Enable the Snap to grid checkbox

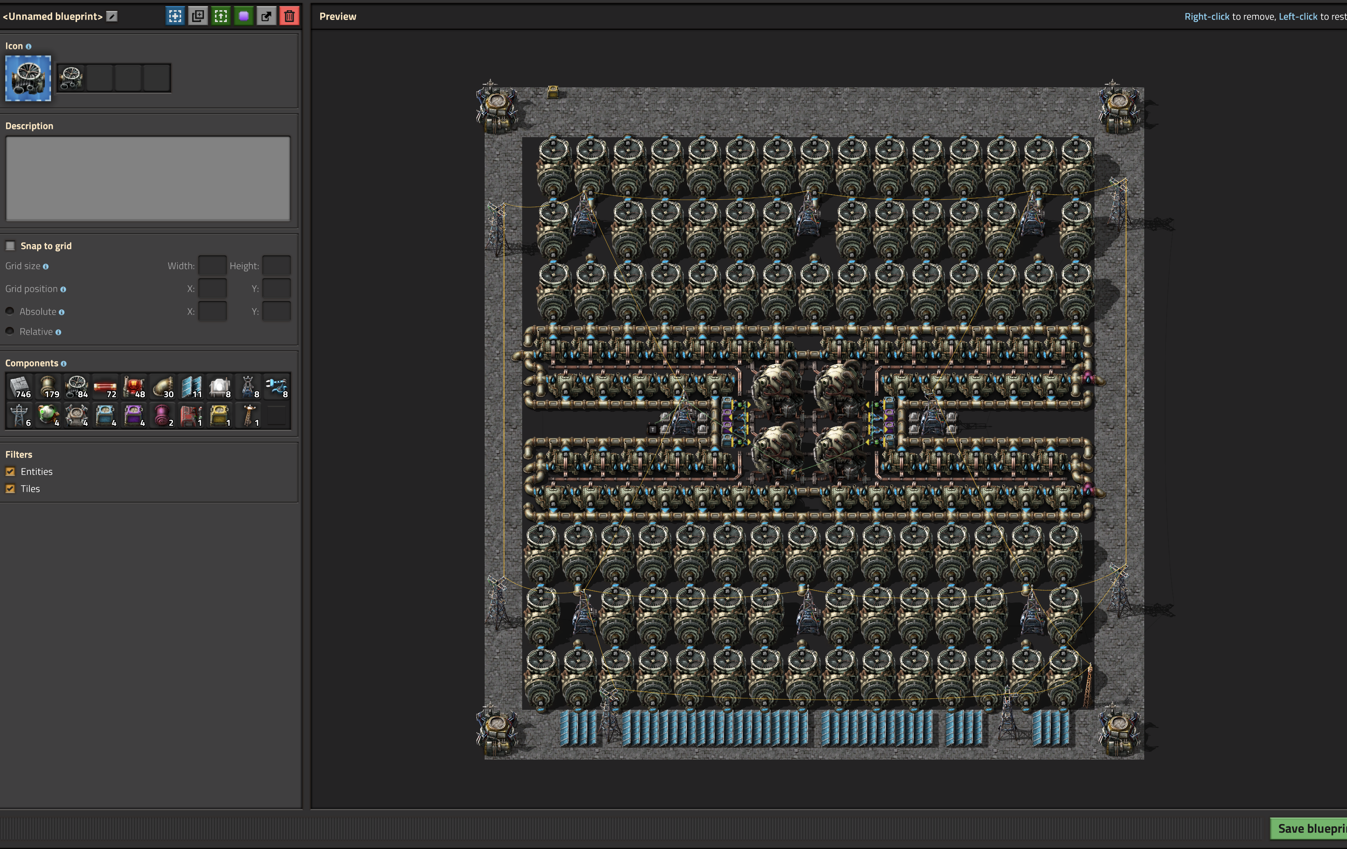(x=10, y=246)
